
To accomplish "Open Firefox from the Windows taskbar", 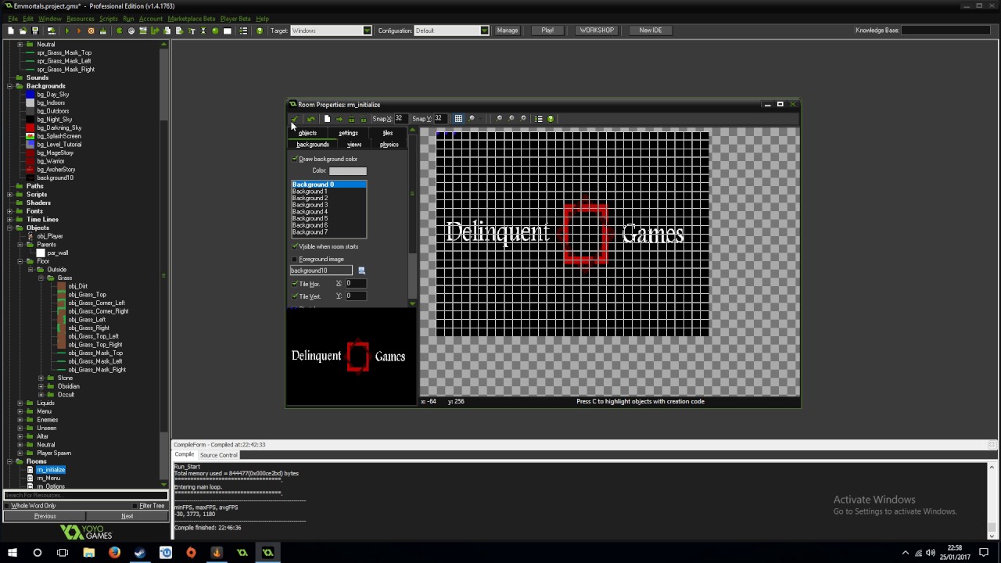I will pos(114,553).
